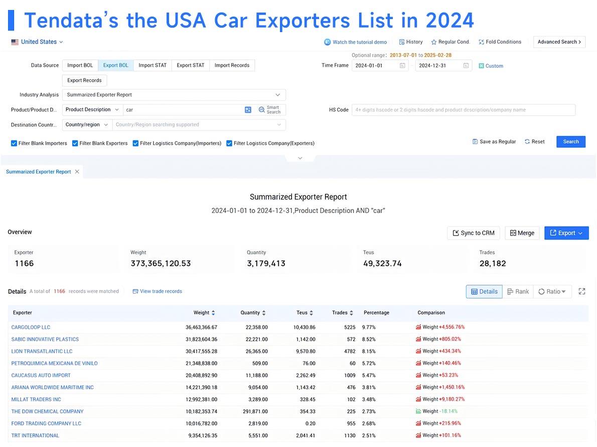This screenshot has height=447, width=597.
Task: Toggle Filter Blank Importers checkbox
Action: (14, 143)
